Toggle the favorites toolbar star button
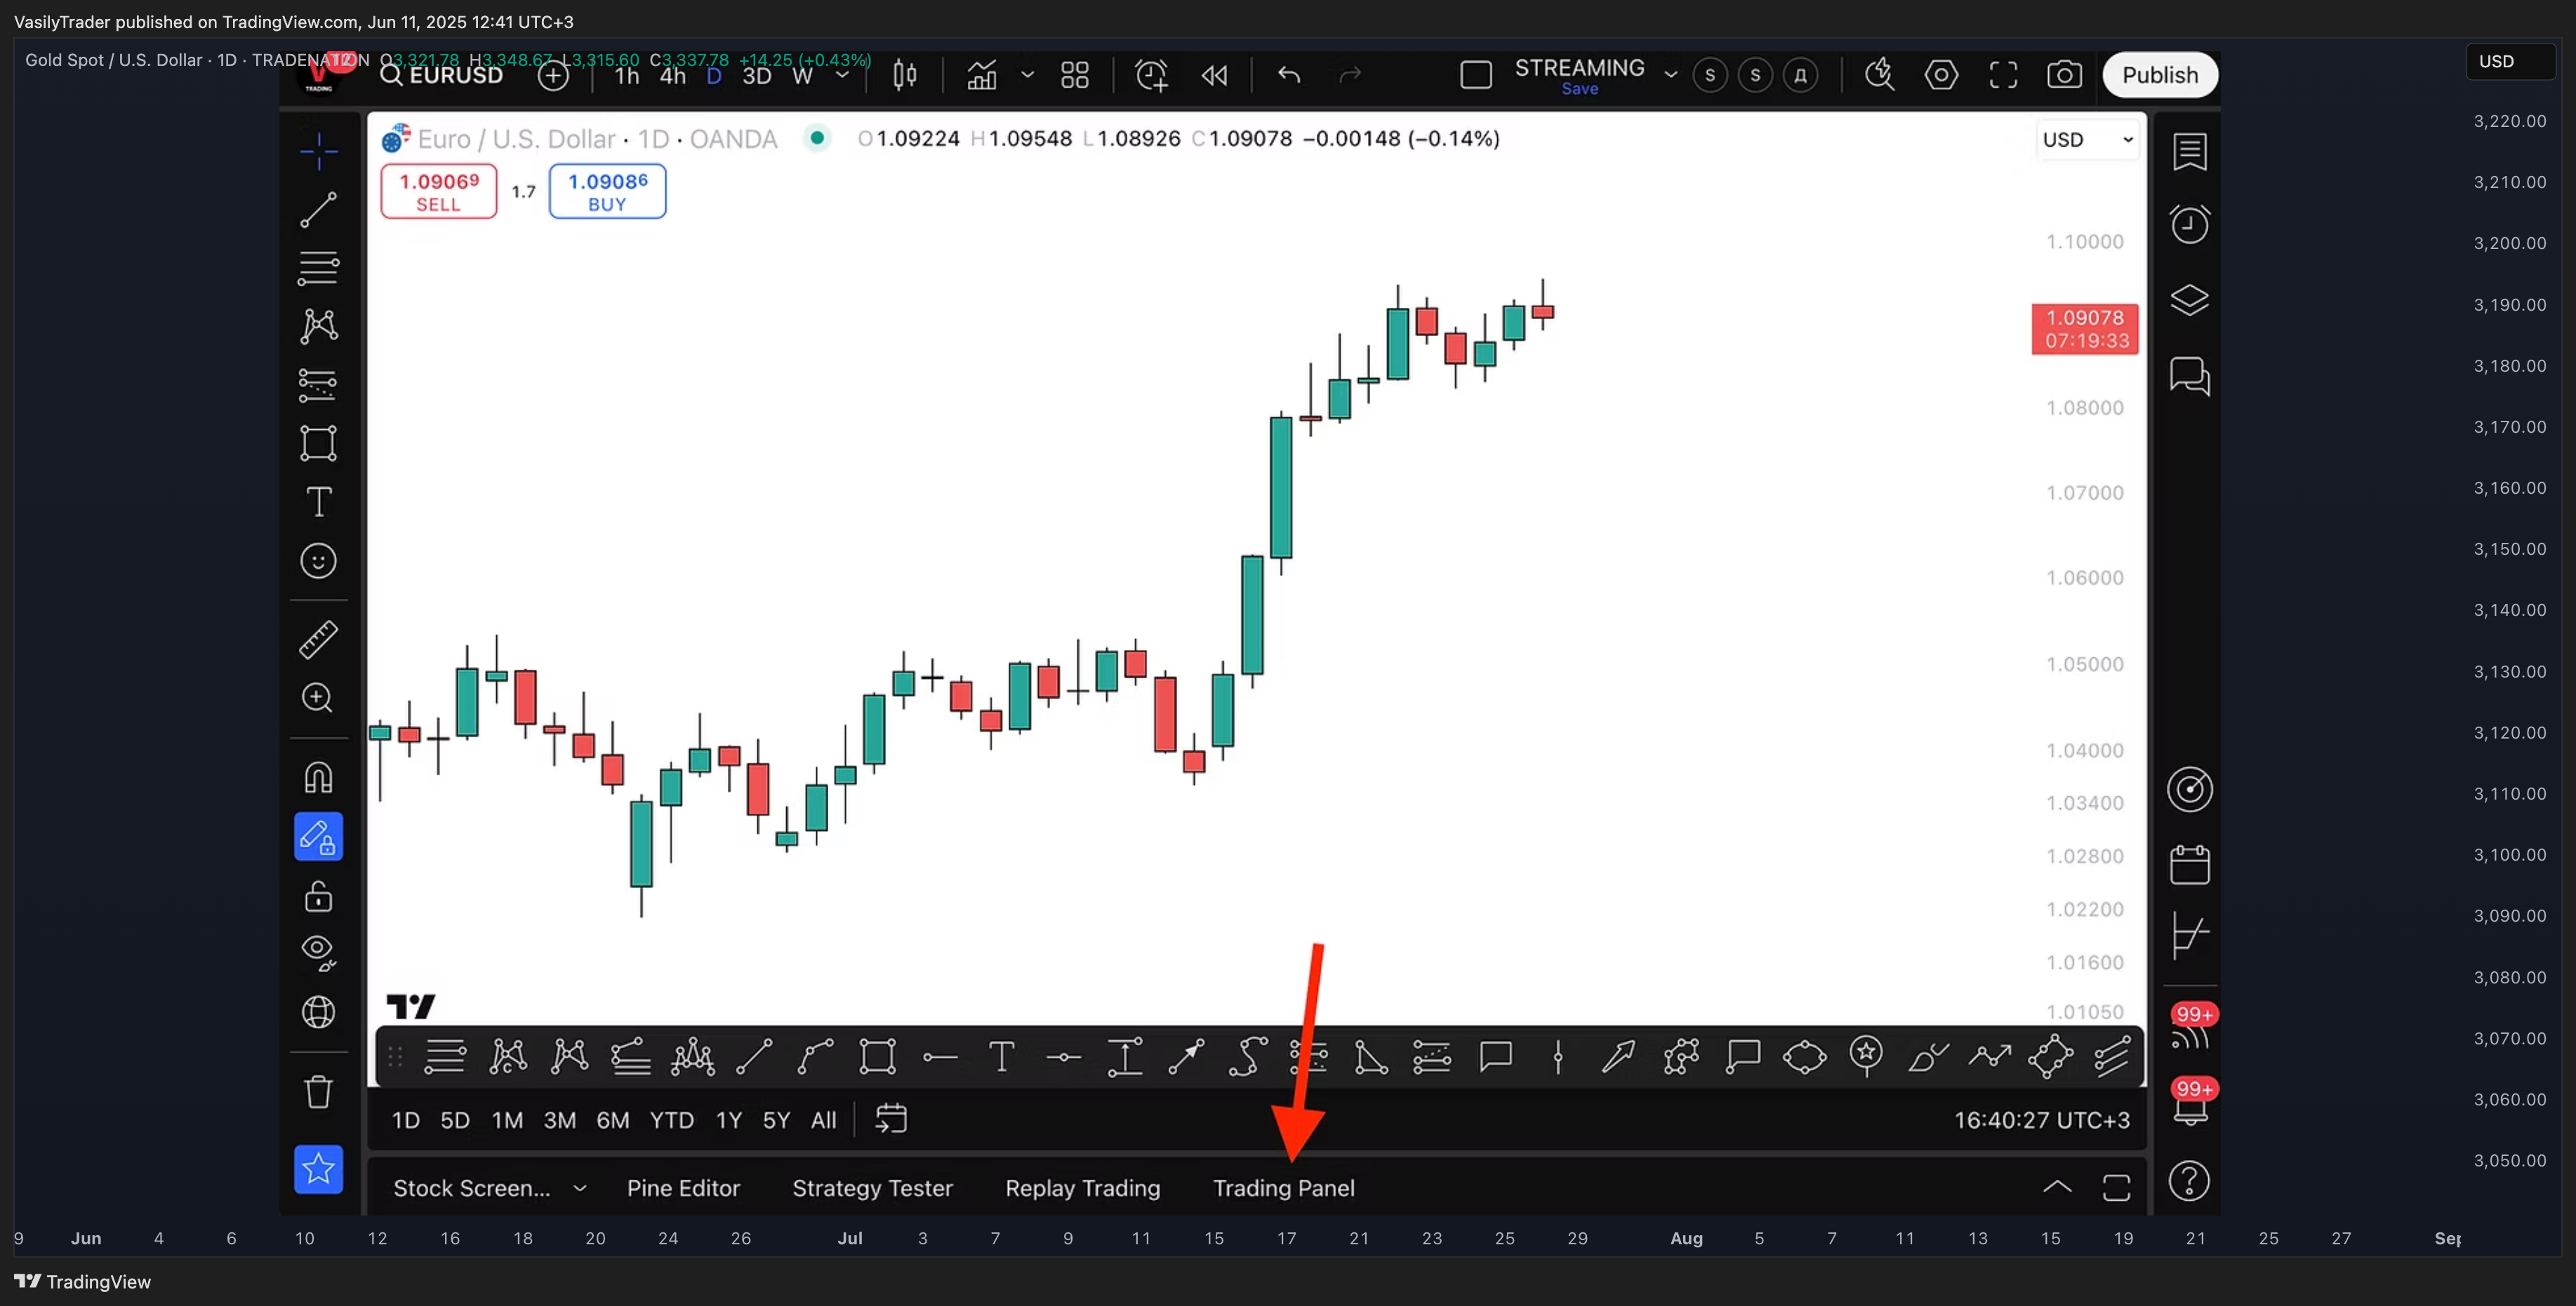The width and height of the screenshot is (2576, 1306). 319,1169
